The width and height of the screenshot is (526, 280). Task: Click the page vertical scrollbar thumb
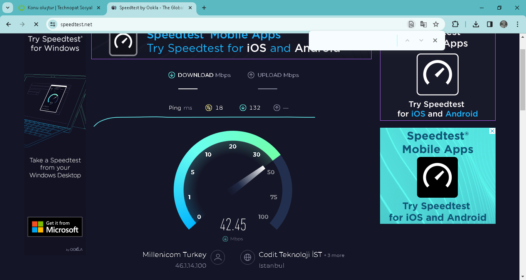click(x=523, y=79)
